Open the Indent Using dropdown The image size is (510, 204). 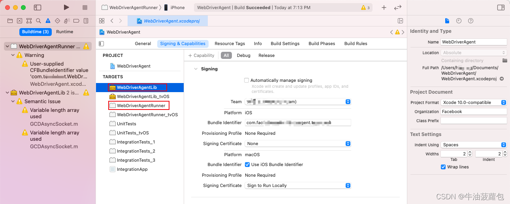[474, 145]
